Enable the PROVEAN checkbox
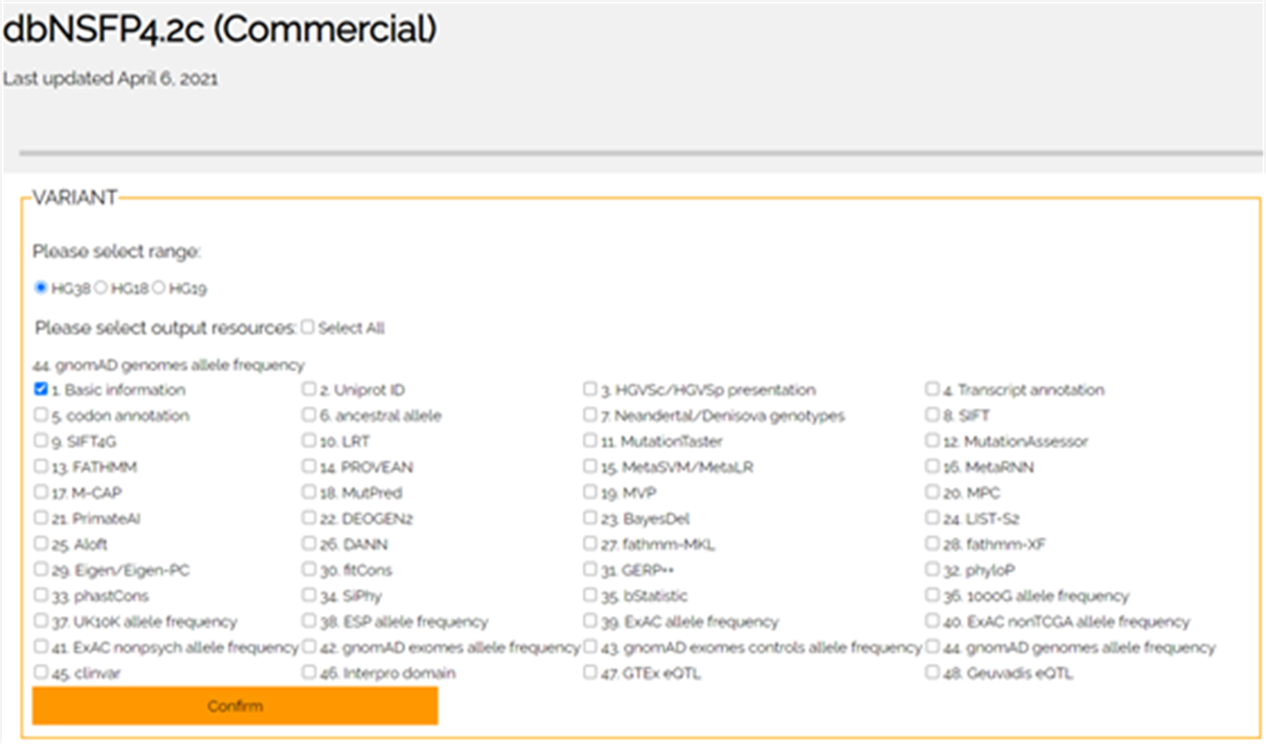This screenshot has height=744, width=1266. click(310, 466)
